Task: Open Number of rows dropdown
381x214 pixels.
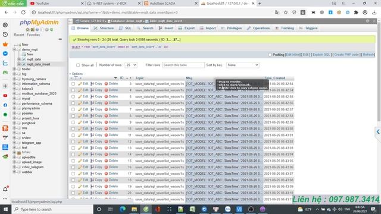Action: click(x=131, y=65)
